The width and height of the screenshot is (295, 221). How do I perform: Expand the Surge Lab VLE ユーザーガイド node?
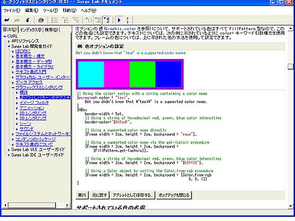9,150
